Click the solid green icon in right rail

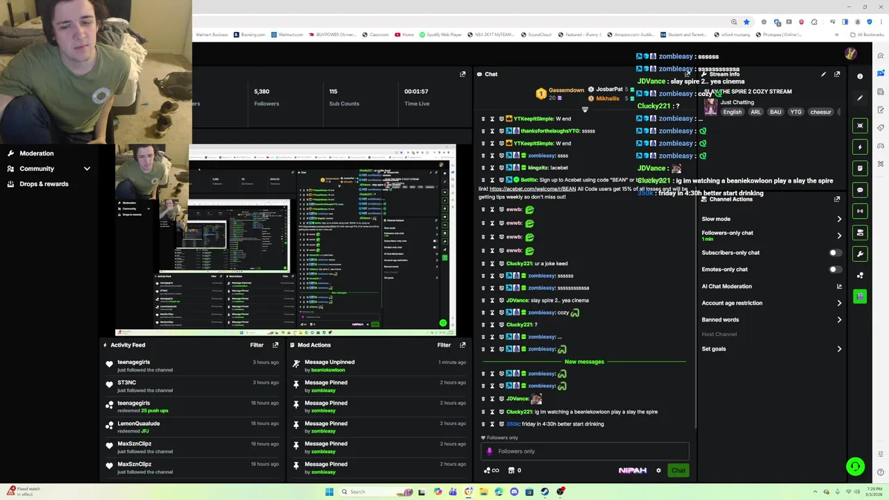860,297
